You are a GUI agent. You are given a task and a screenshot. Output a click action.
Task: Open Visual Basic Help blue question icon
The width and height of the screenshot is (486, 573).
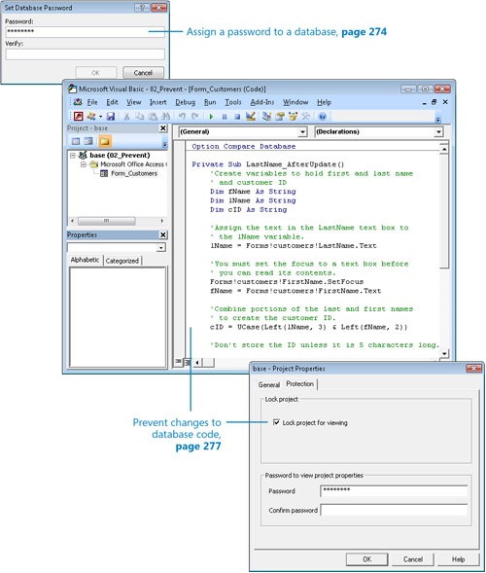click(322, 117)
